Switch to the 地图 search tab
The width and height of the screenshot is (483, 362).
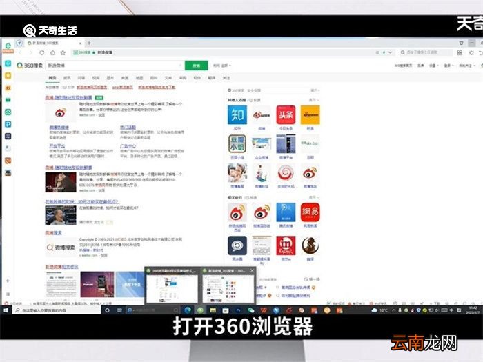click(139, 78)
